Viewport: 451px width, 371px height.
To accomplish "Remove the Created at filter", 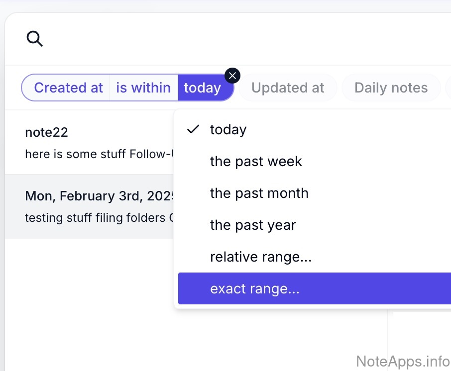I will [x=232, y=76].
